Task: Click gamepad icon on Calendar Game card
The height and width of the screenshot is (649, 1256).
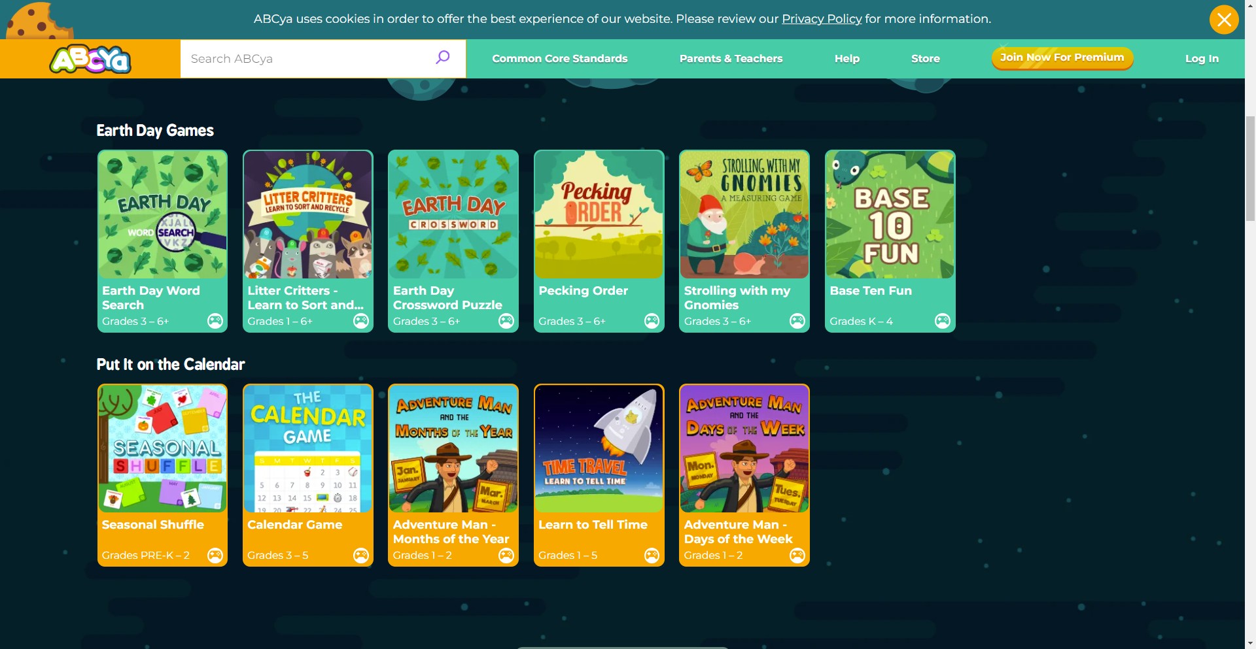Action: (360, 556)
